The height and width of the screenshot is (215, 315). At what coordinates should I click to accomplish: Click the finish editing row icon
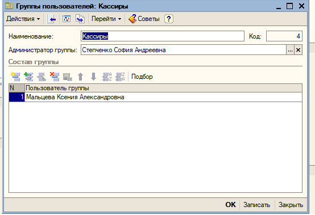[x=68, y=77]
